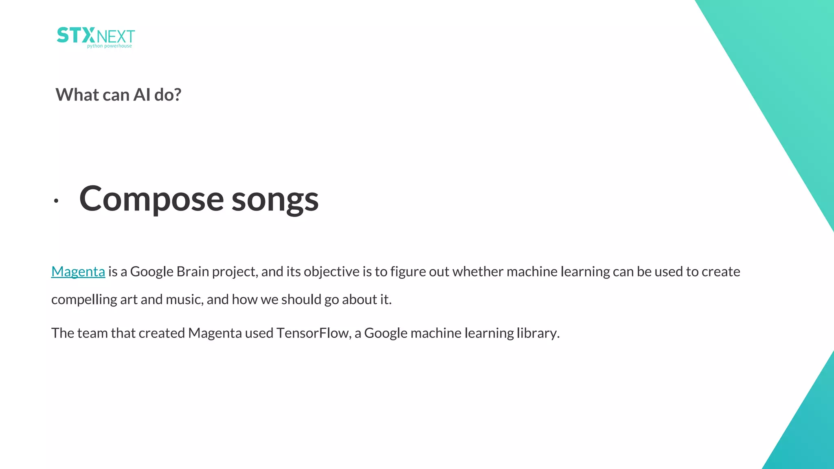Click the bold "STX" letters of the logo
This screenshot has height=469, width=834.
(76, 35)
